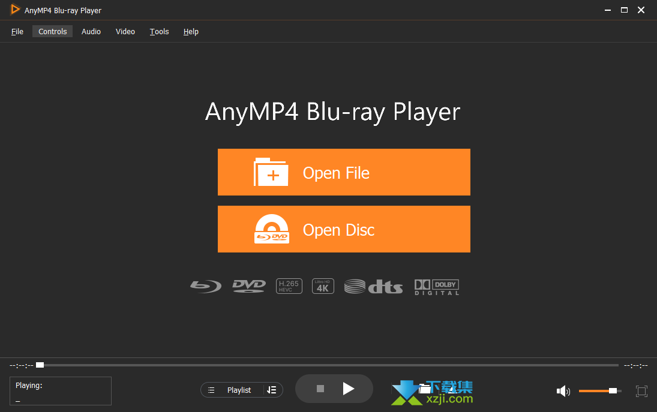Minimize the AnyMP4 Blu-ray Player window
The height and width of the screenshot is (412, 657).
pos(608,10)
